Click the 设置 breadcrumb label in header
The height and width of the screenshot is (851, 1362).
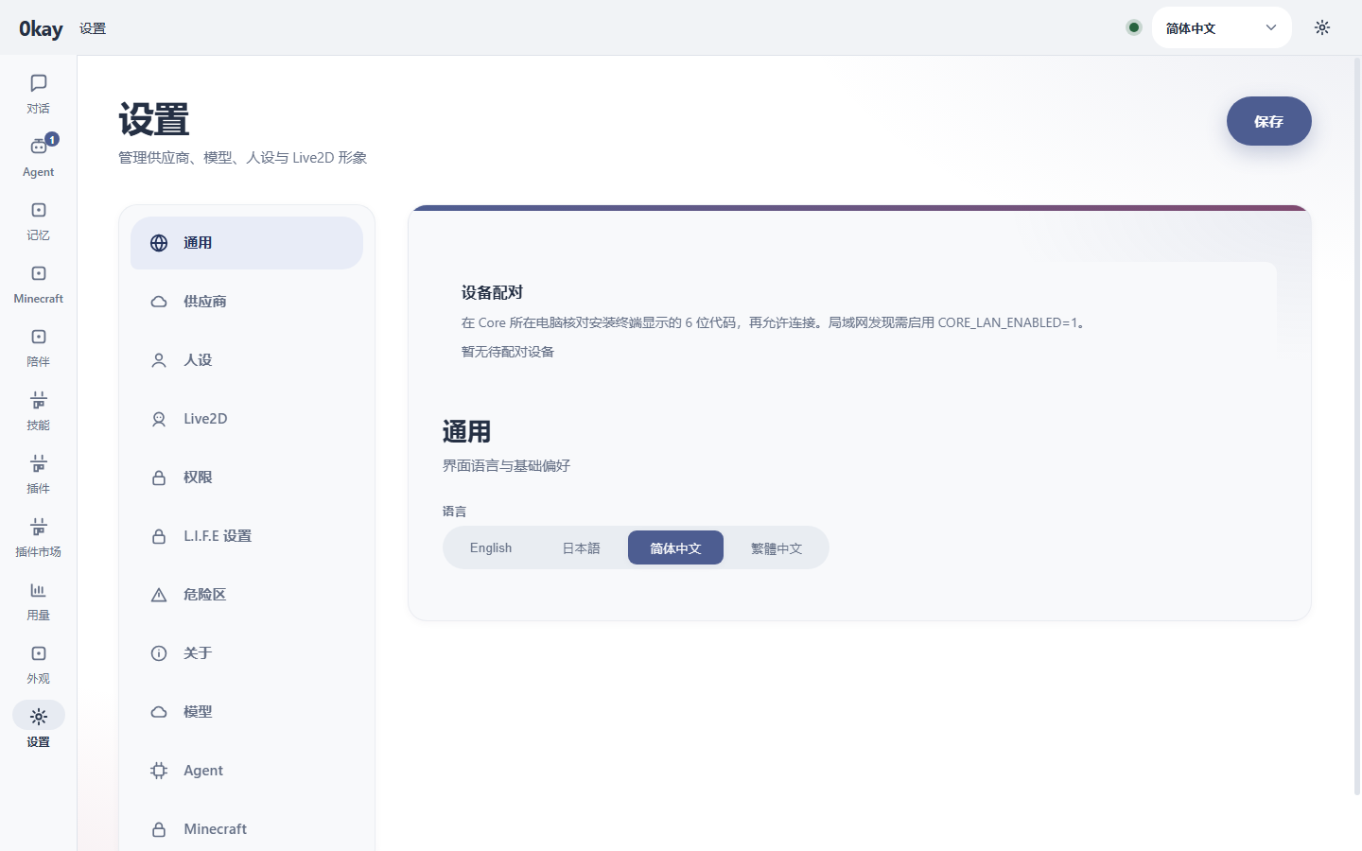93,28
